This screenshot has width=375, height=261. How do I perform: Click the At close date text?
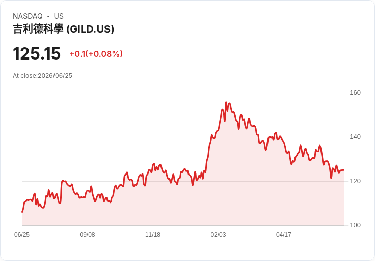coord(43,76)
